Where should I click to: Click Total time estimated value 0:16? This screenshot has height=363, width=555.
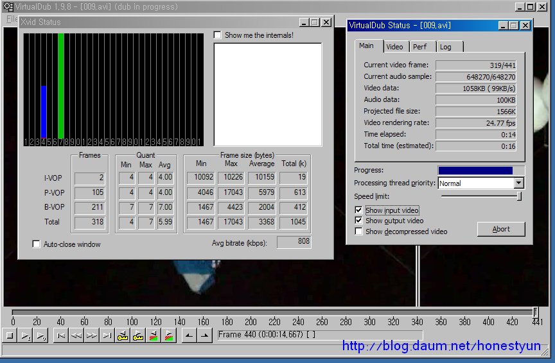476,146
